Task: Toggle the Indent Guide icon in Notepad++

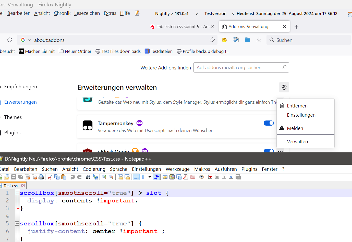Action: click(156, 177)
